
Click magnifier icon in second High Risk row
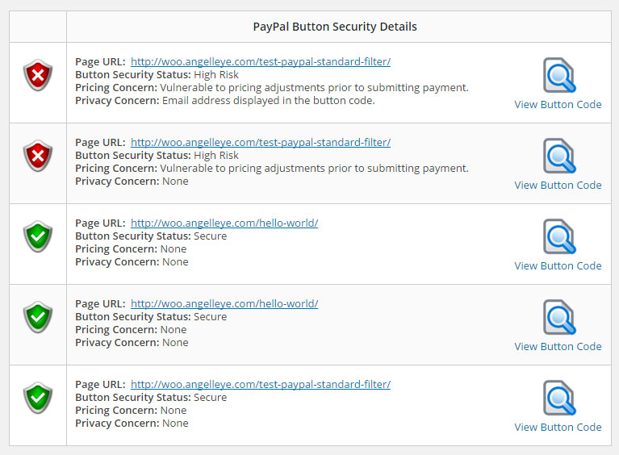tap(558, 157)
